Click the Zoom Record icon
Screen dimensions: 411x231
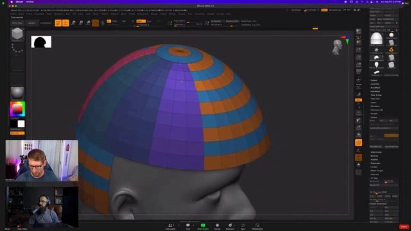(217, 227)
